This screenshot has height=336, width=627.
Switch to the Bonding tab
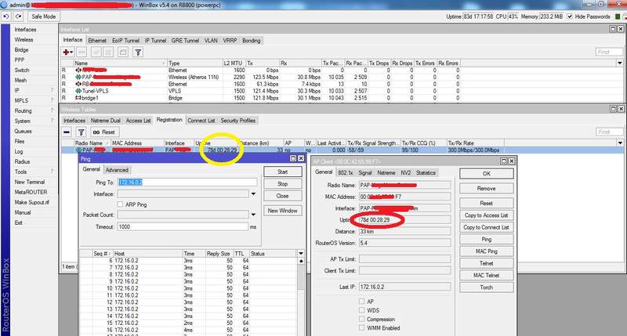pyautogui.click(x=251, y=41)
